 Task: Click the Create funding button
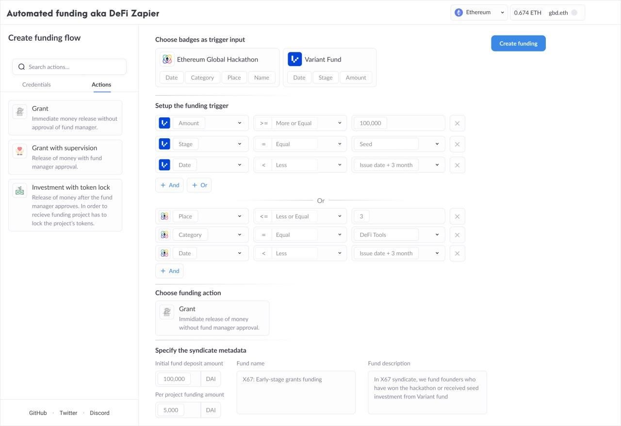518,43
